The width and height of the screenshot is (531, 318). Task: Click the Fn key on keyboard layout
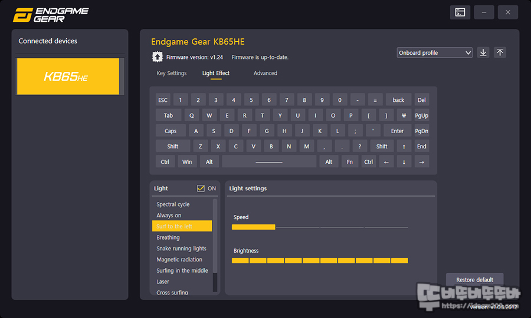(x=350, y=162)
